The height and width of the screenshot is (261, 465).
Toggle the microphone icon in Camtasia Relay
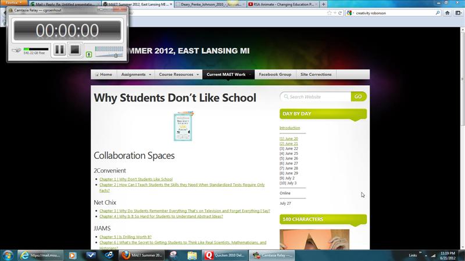pyautogui.click(x=89, y=55)
